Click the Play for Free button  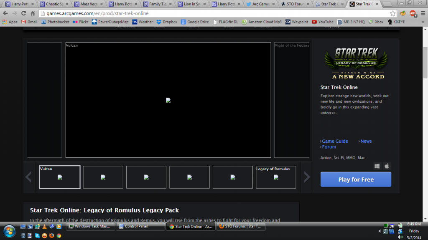pos(356,179)
